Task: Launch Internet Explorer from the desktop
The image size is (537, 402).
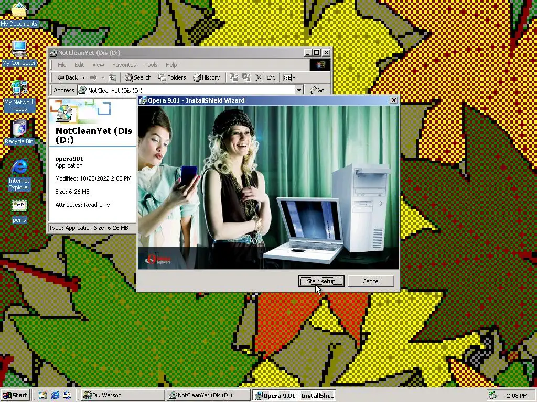Action: 19,175
